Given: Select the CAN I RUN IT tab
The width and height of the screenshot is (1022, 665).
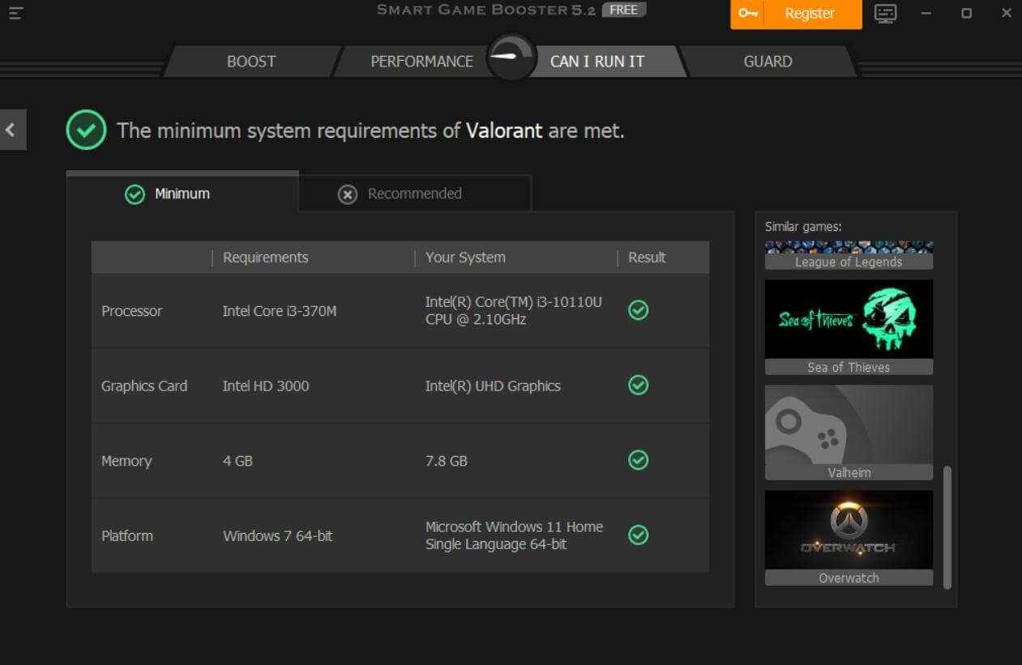Looking at the screenshot, I should coord(597,62).
